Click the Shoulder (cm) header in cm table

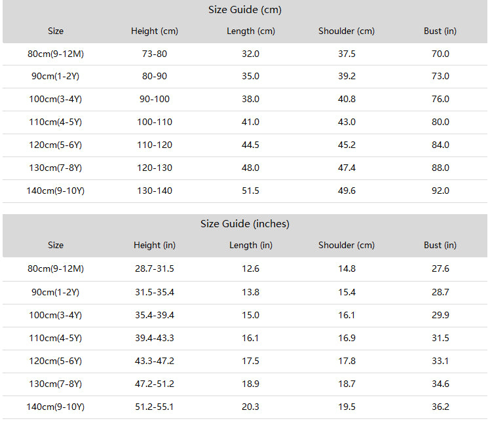pyautogui.click(x=347, y=31)
